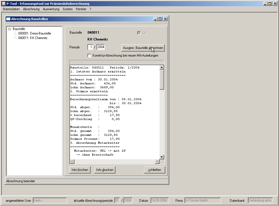The image size is (279, 206).
Task: Click the Datum field 14.09.2004
Action: [160, 201]
